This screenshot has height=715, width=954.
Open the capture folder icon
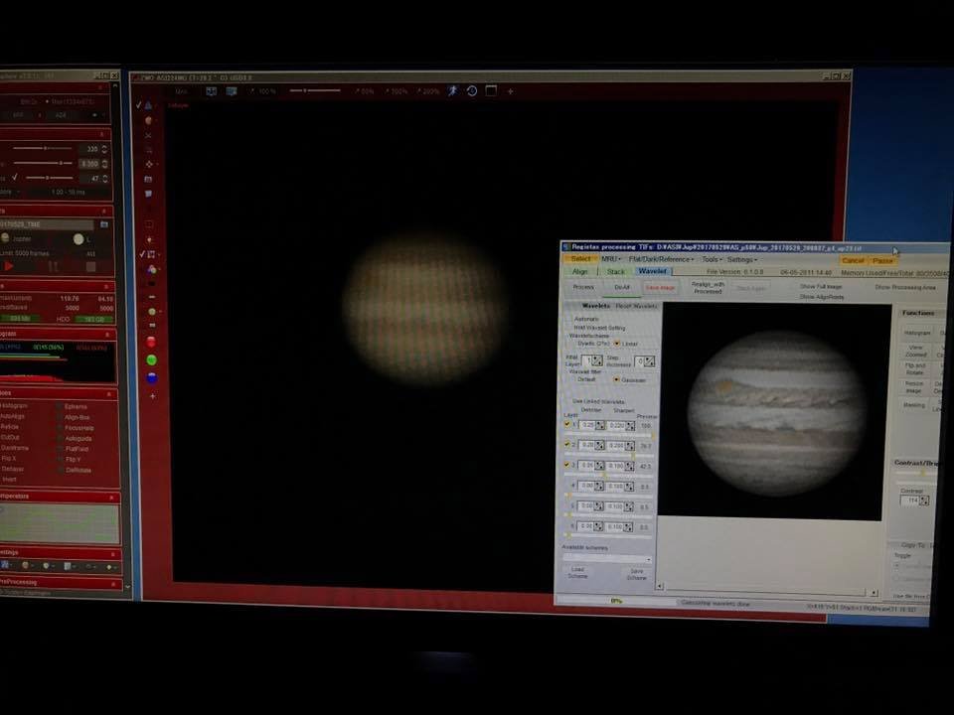coord(104,224)
